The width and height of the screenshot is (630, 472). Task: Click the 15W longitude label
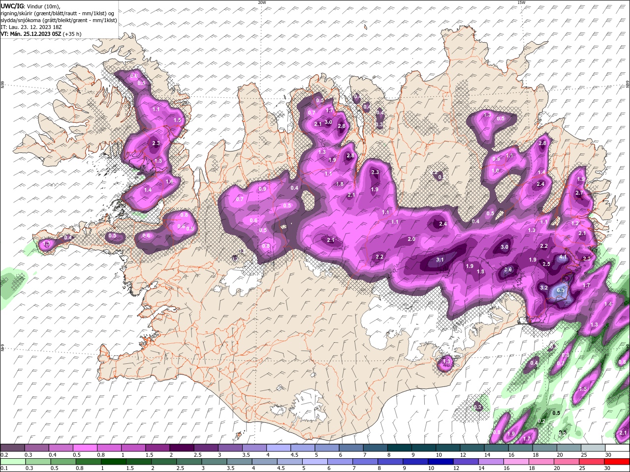(521, 2)
